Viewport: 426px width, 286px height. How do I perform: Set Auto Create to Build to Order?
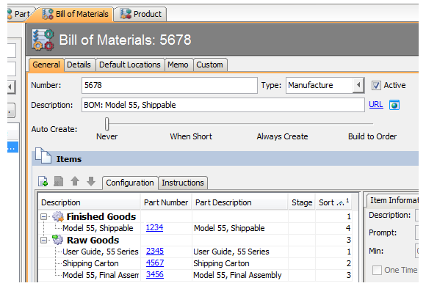coord(372,136)
